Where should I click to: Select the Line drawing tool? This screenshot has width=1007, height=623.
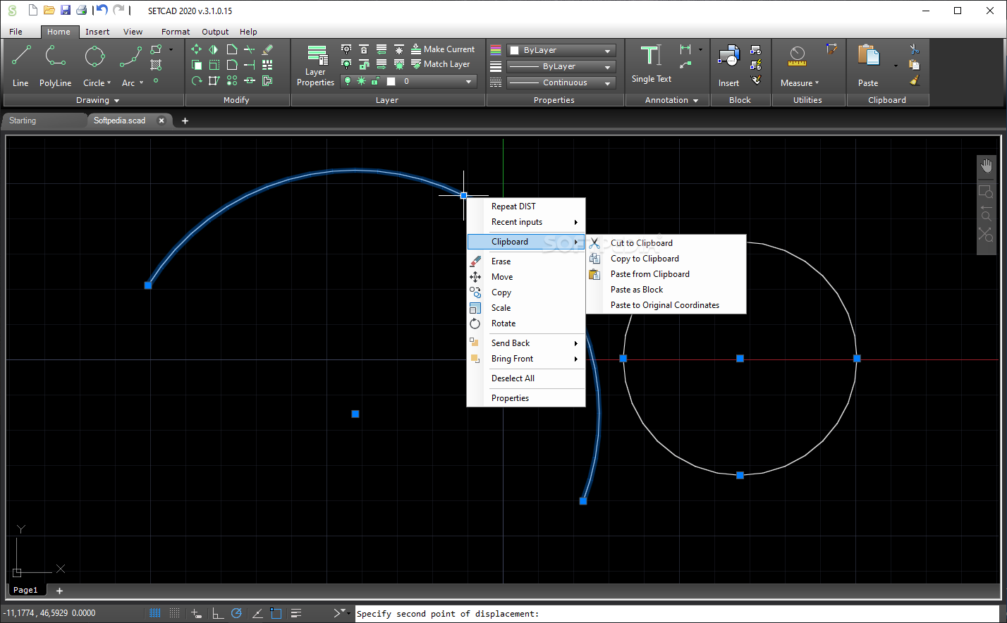coord(21,66)
